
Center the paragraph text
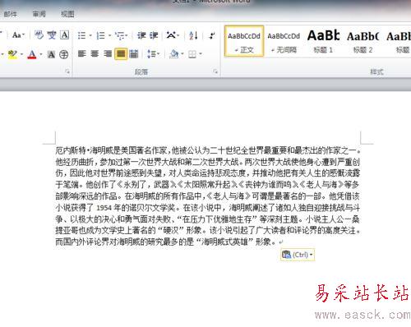coord(95,53)
